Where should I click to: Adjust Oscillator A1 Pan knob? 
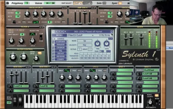pos(60,14)
